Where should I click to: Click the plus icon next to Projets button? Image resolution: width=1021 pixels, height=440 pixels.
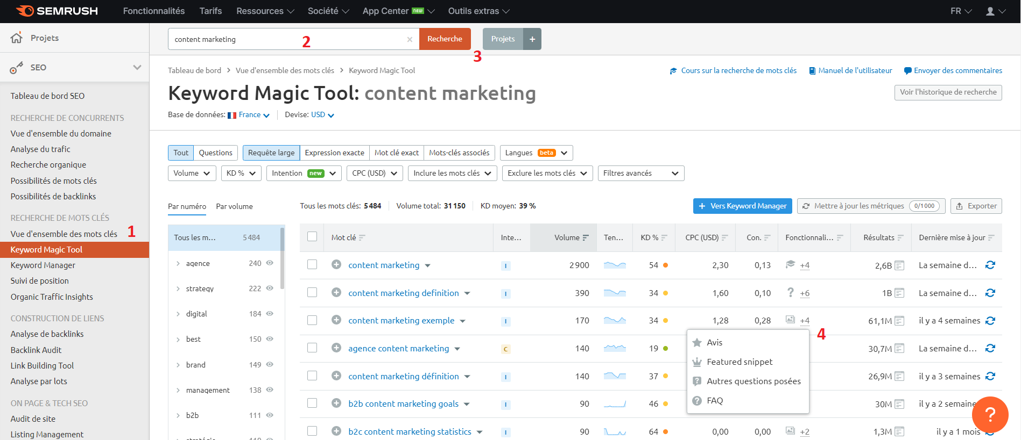[532, 39]
